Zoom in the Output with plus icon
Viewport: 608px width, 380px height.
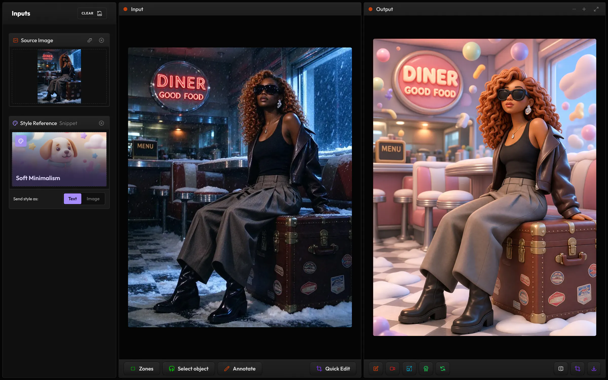point(584,9)
